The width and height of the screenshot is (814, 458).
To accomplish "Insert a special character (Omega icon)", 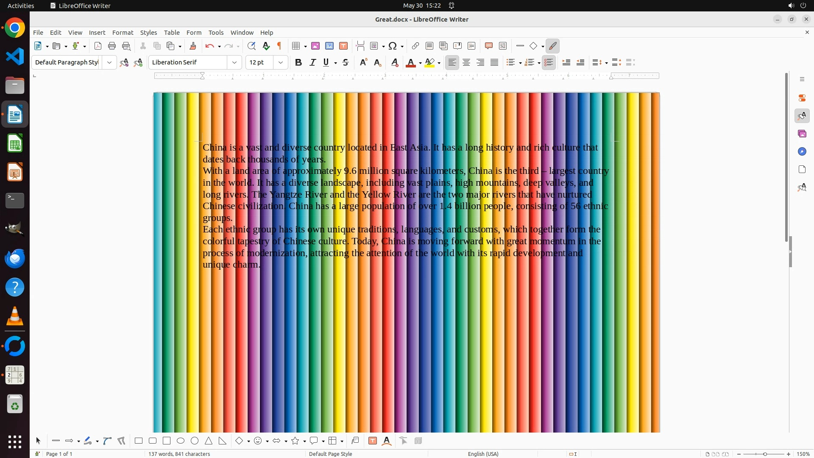I will [x=393, y=46].
